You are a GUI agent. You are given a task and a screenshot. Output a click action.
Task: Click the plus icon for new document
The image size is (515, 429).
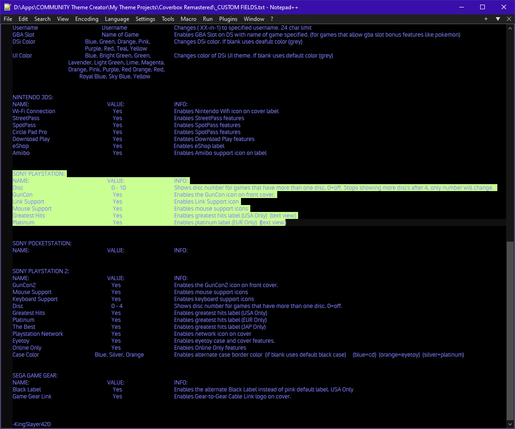(x=486, y=19)
